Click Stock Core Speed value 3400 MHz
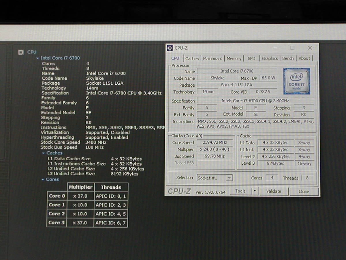The image size is (346, 260). pyautogui.click(x=96, y=142)
